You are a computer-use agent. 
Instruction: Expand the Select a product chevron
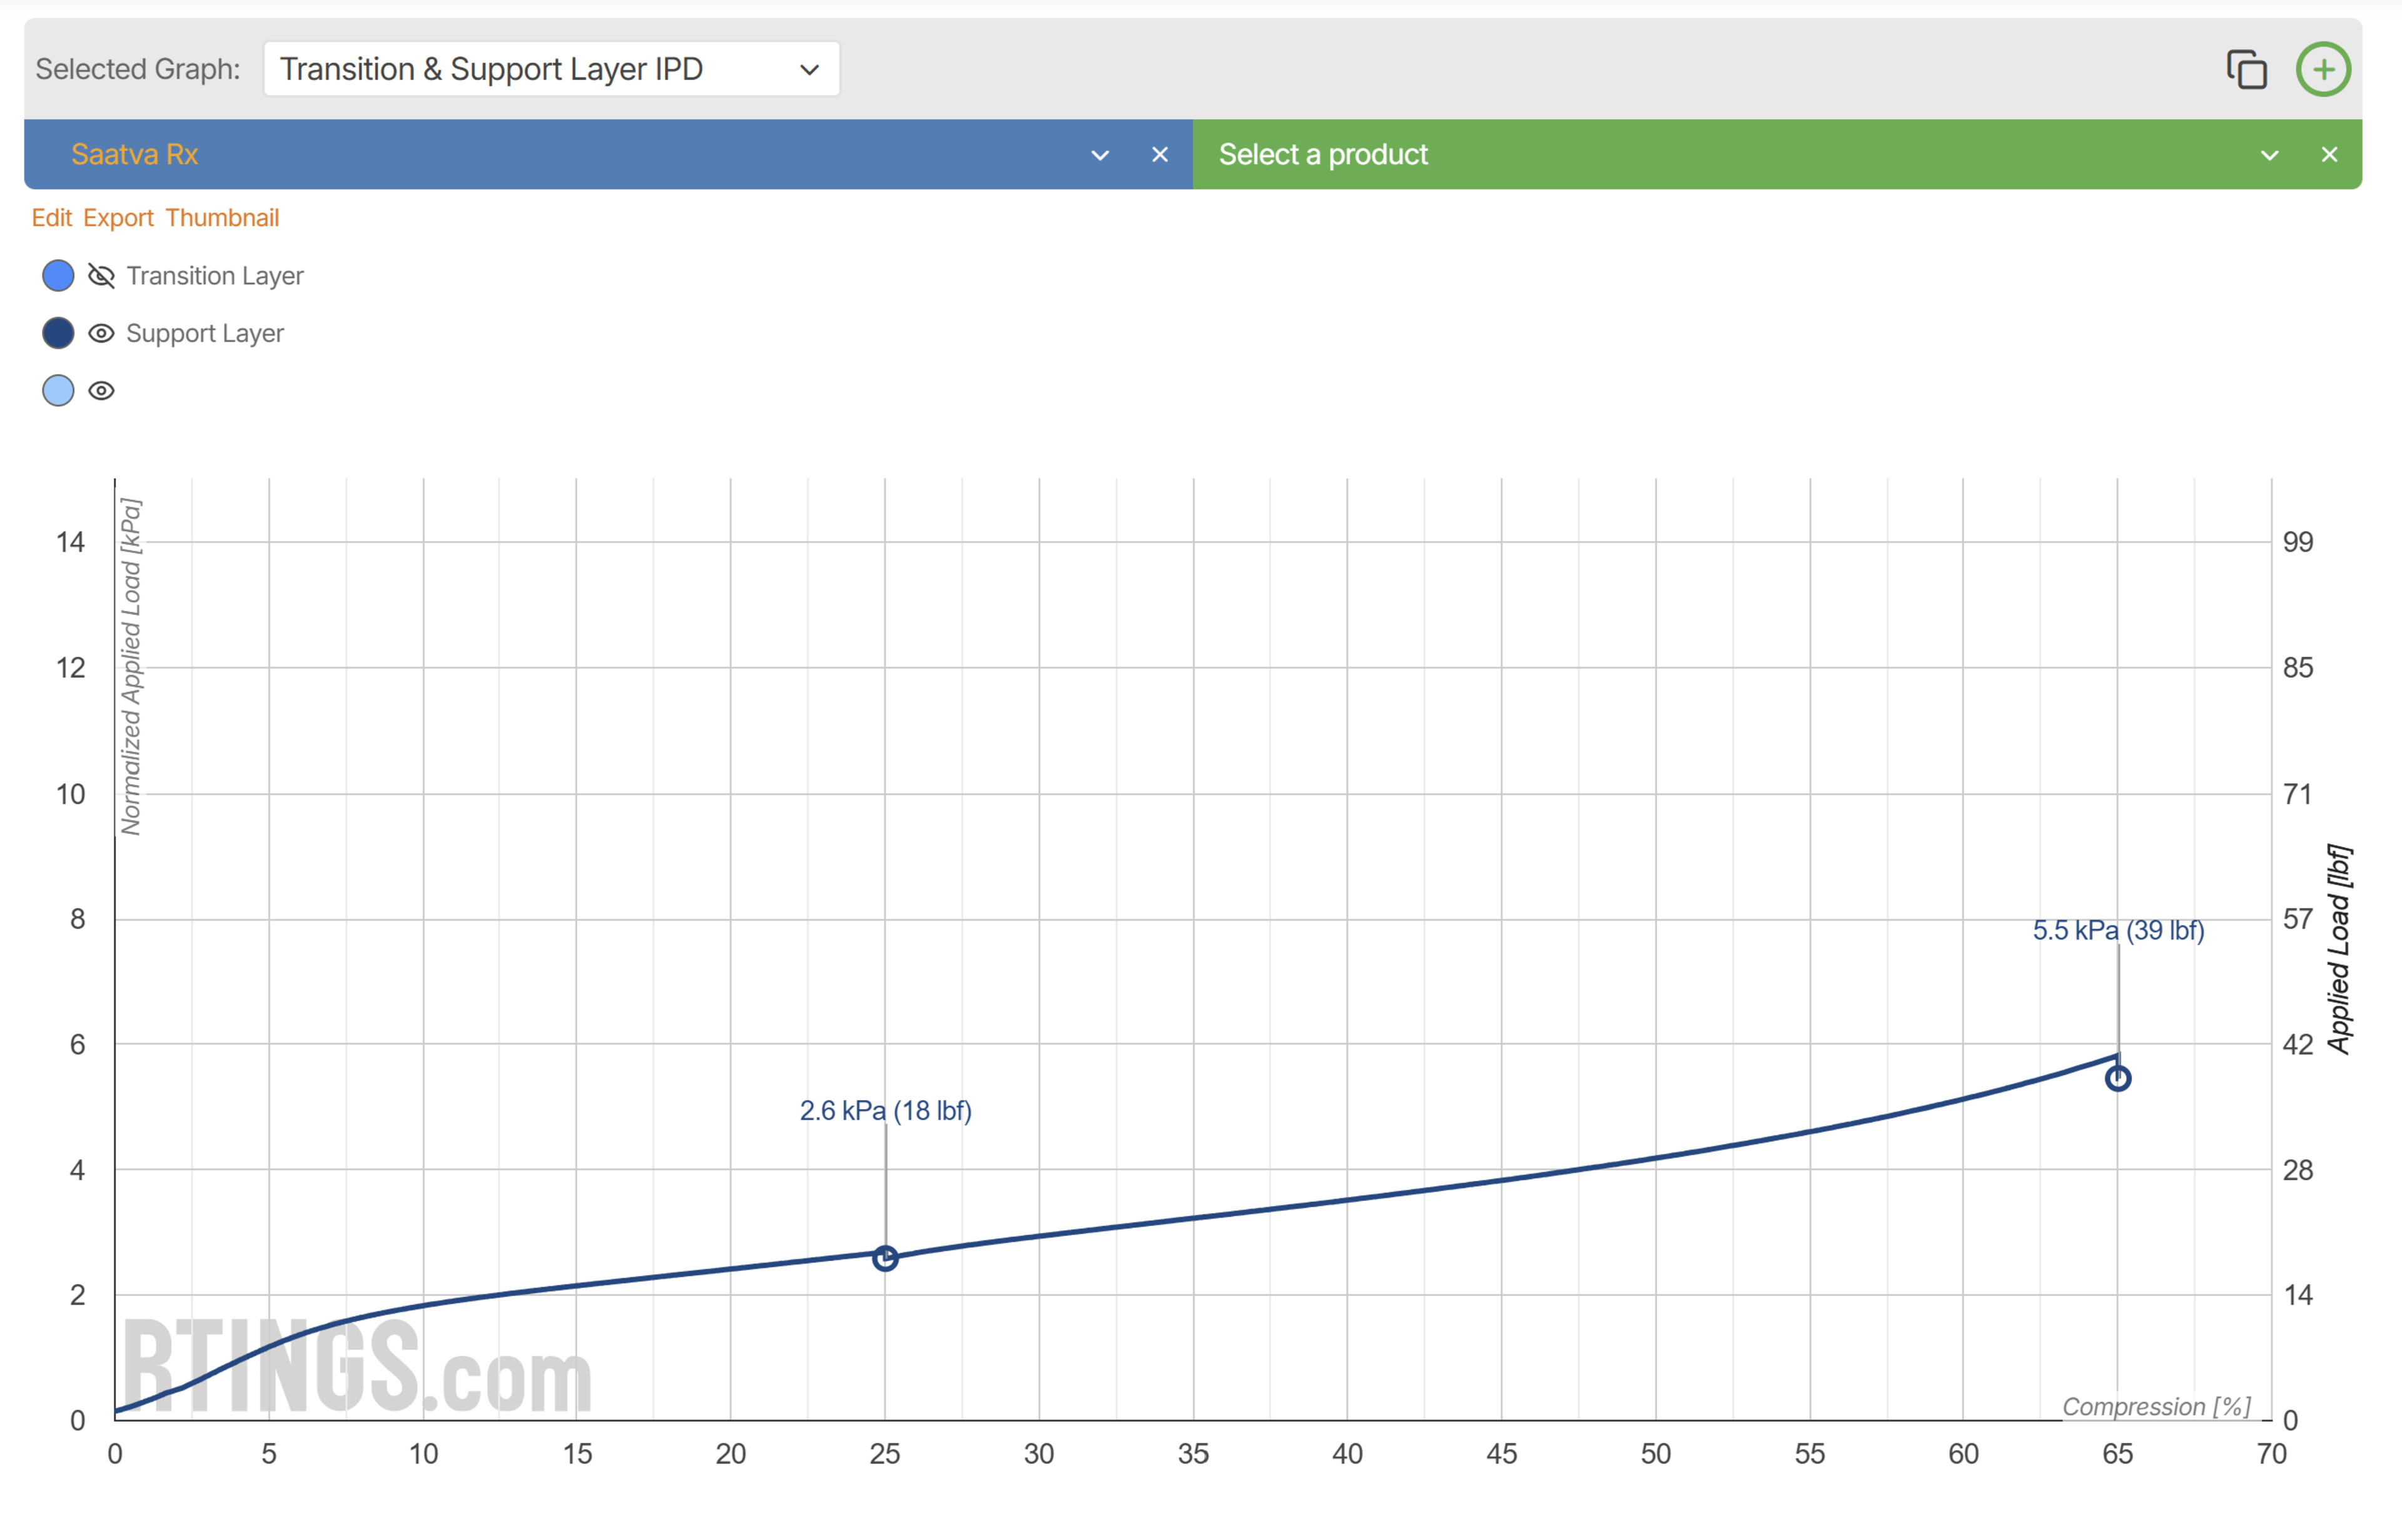tap(2269, 155)
